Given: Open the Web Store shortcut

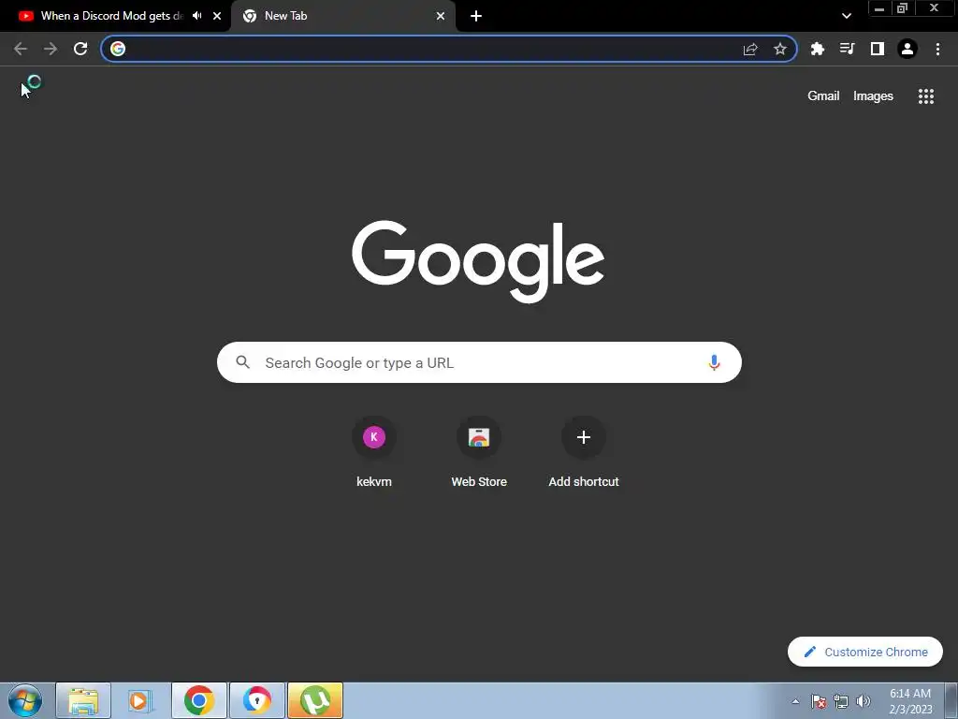Looking at the screenshot, I should click(x=479, y=451).
